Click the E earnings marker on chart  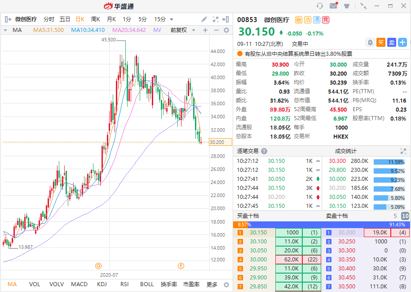tap(181, 266)
